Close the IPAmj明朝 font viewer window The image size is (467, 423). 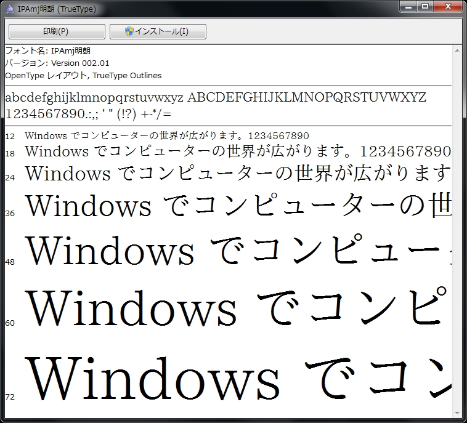(448, 7)
